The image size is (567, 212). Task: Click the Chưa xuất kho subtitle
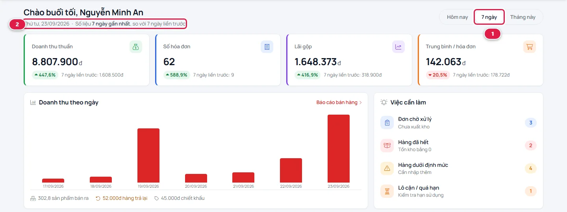pos(414,127)
